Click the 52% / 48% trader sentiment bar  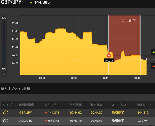pyautogui.click(x=4, y=43)
